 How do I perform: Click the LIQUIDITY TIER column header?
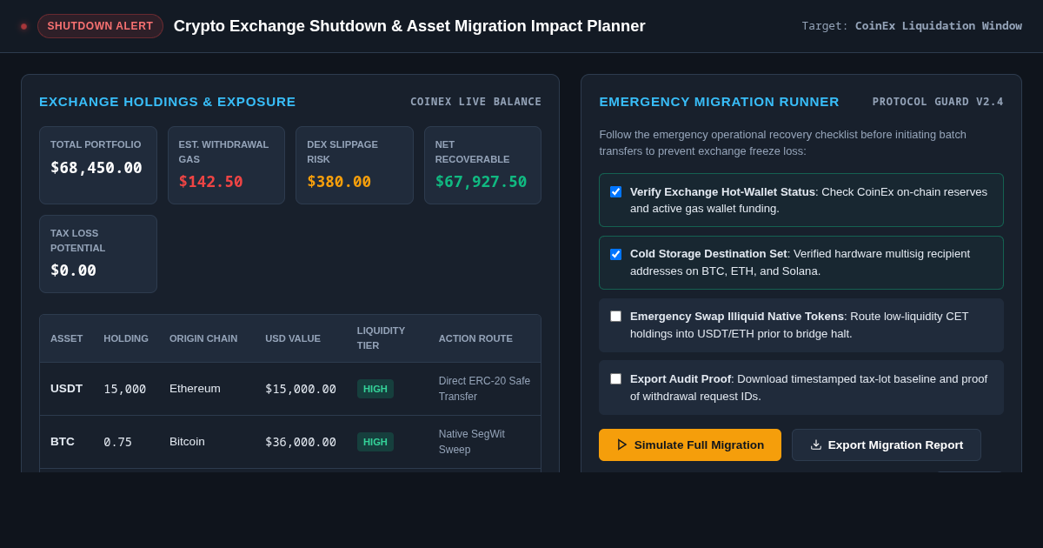click(381, 338)
